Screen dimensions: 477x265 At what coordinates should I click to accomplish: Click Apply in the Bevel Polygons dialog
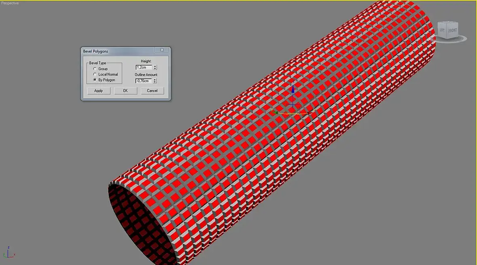pyautogui.click(x=99, y=90)
